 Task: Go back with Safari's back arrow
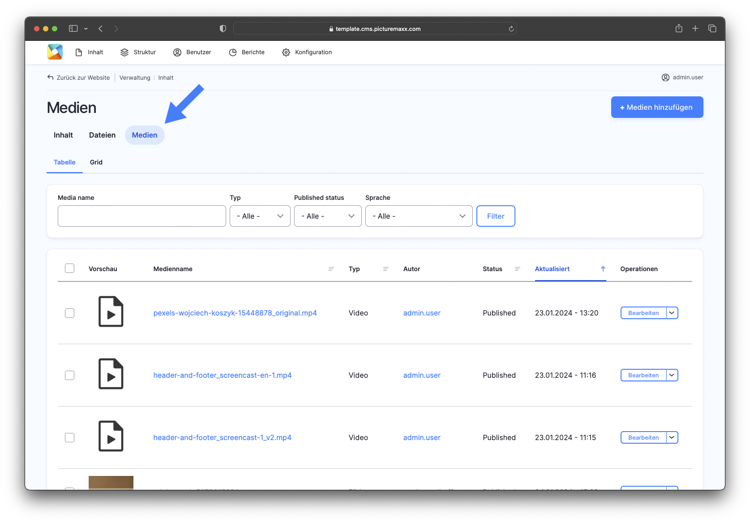tap(101, 29)
